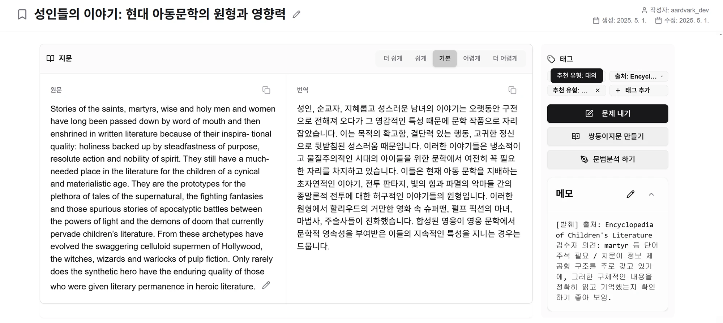Copy the translation with copy icon
723x323 pixels.
(x=512, y=90)
